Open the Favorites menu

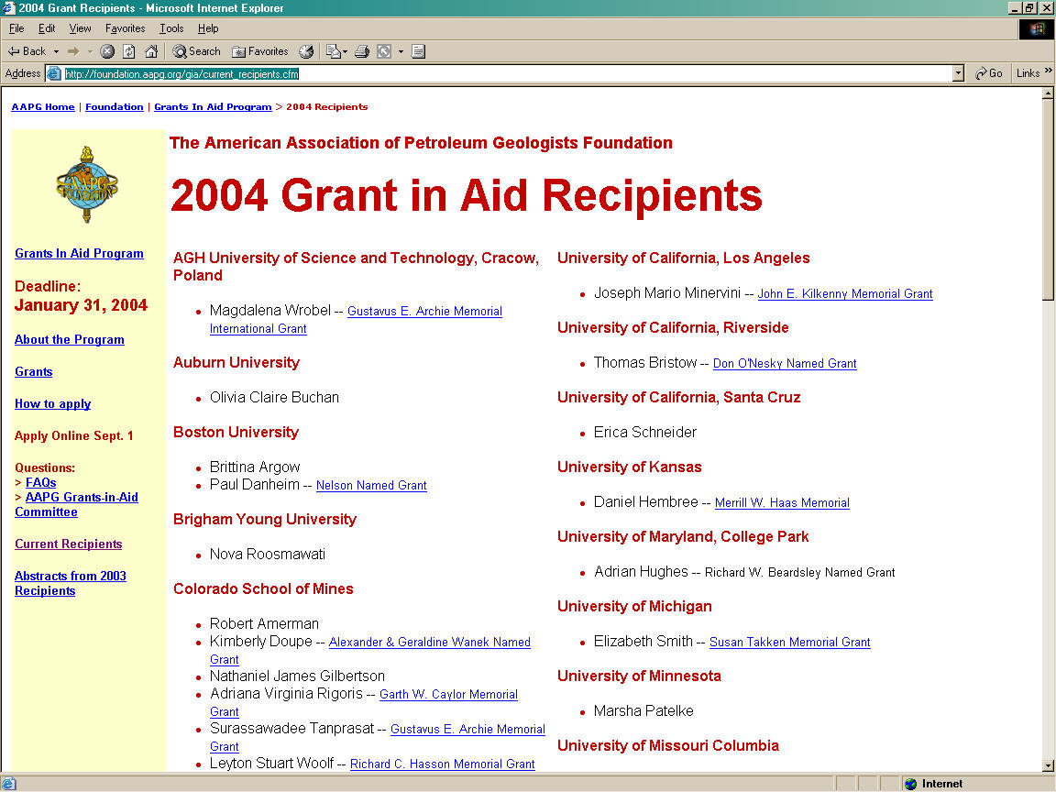point(126,28)
